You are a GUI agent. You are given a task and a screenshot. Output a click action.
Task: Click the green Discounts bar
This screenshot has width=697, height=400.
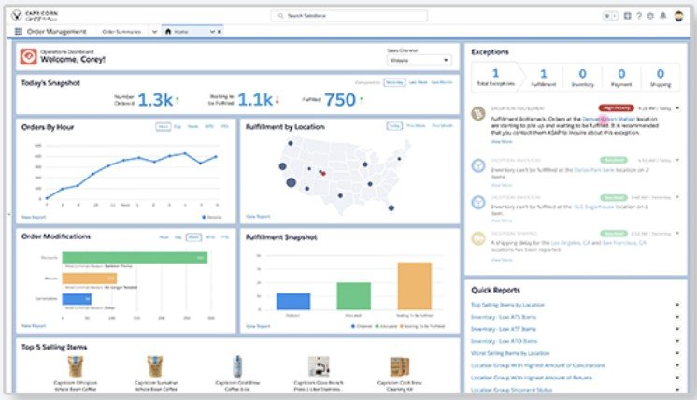[135, 257]
